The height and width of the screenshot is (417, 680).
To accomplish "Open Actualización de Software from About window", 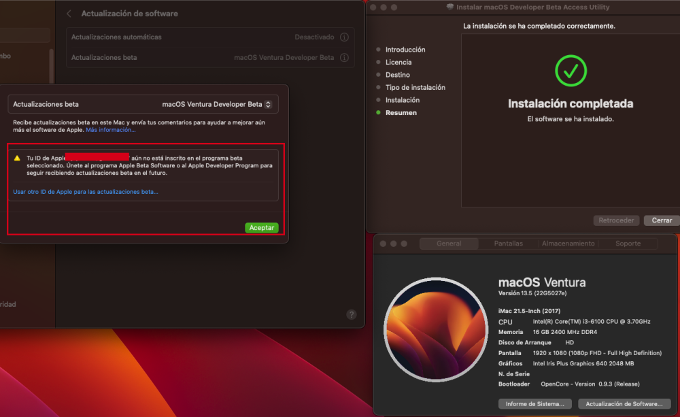I will (624, 404).
